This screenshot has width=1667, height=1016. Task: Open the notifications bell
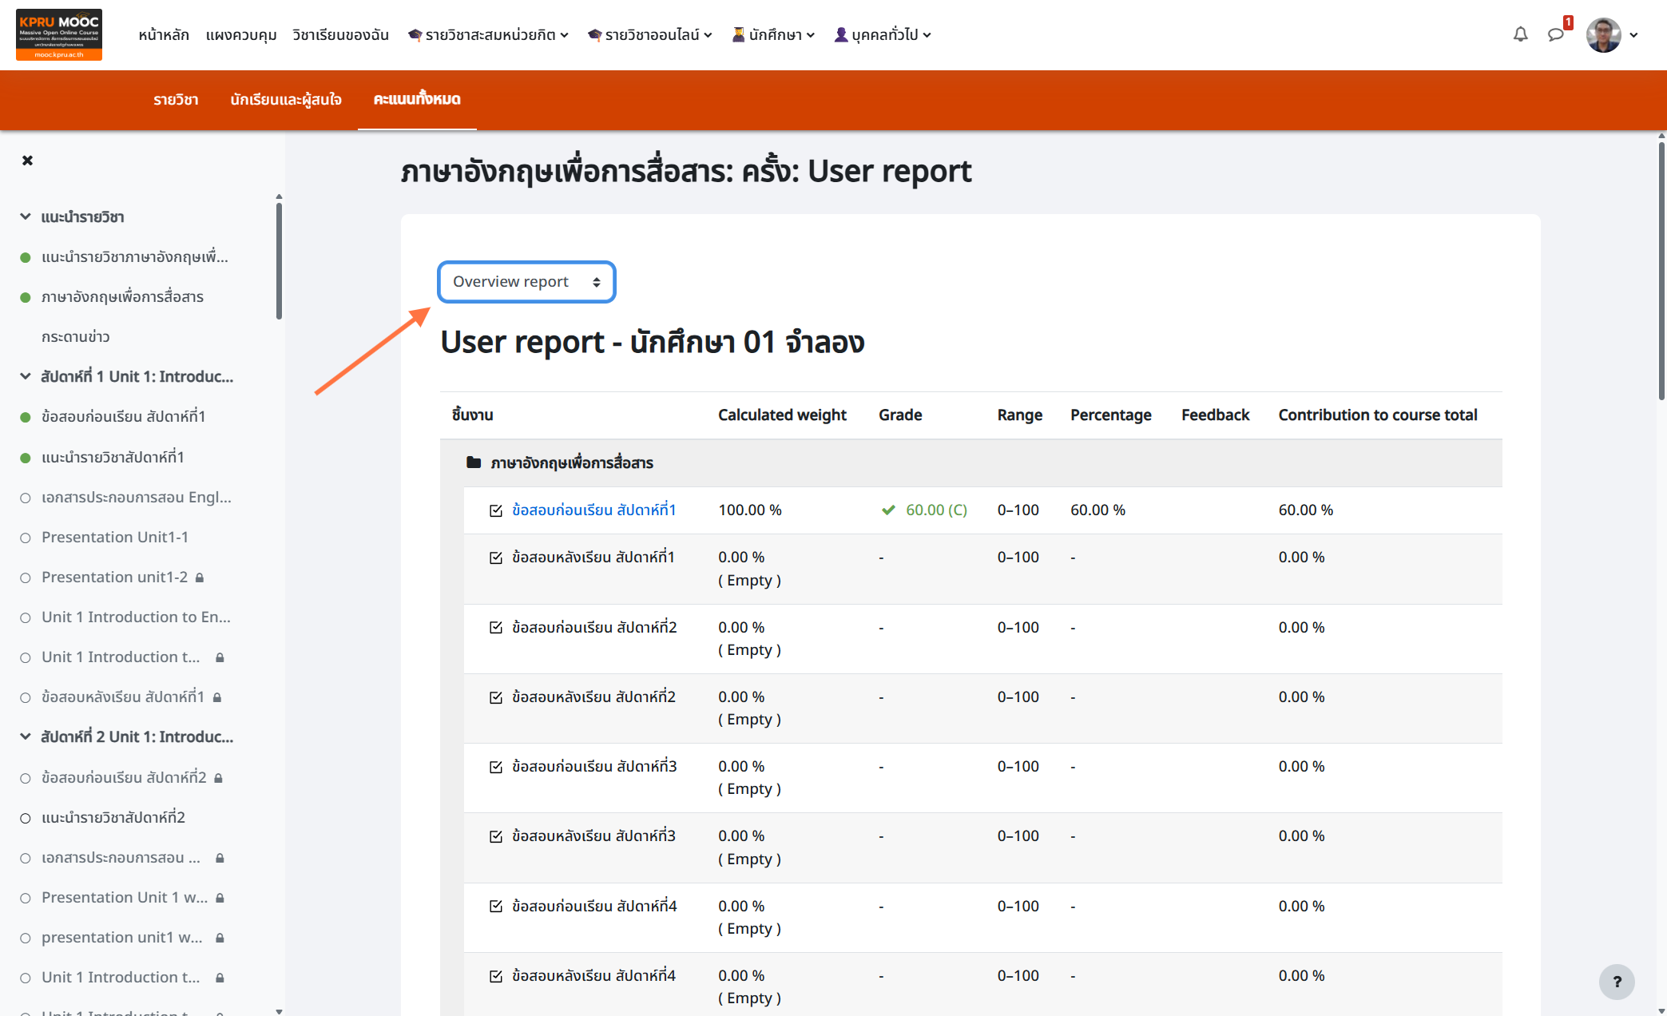click(x=1520, y=34)
